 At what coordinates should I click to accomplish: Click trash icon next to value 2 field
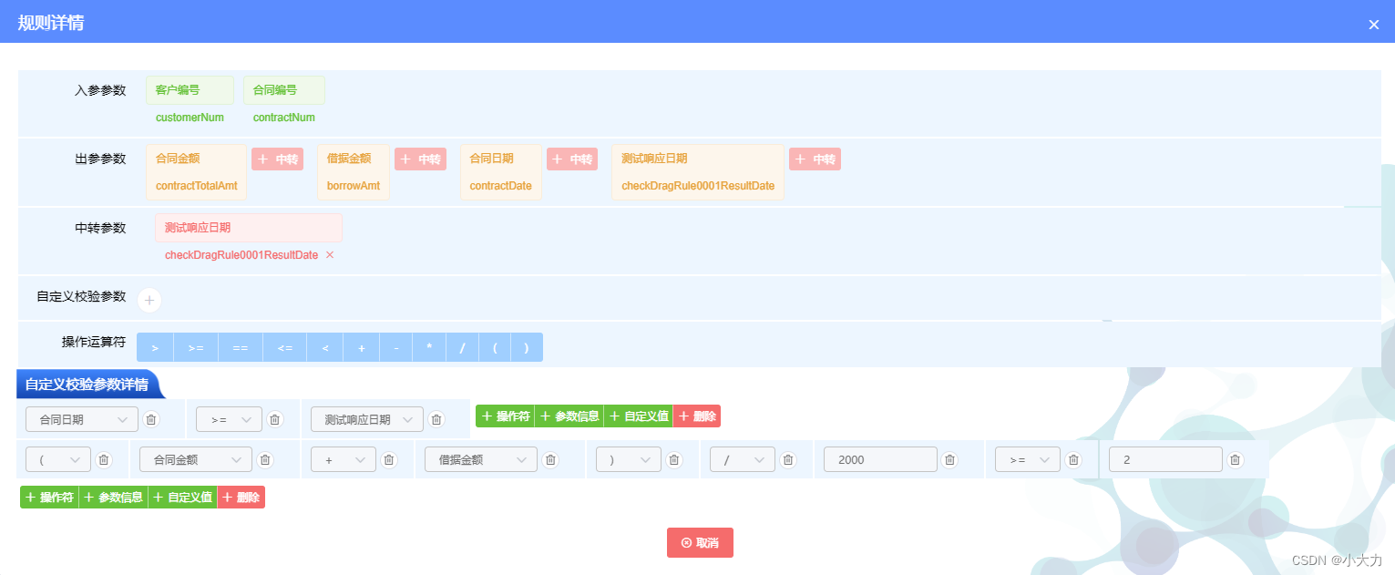point(1235,460)
